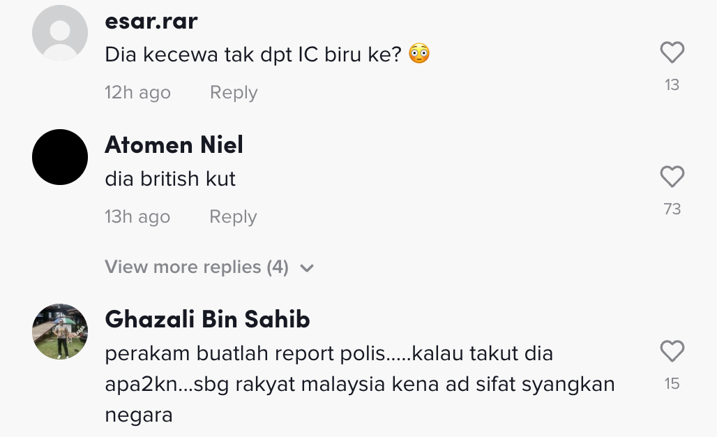Open Atomen Niel username profile link
The image size is (717, 437).
click(x=174, y=145)
